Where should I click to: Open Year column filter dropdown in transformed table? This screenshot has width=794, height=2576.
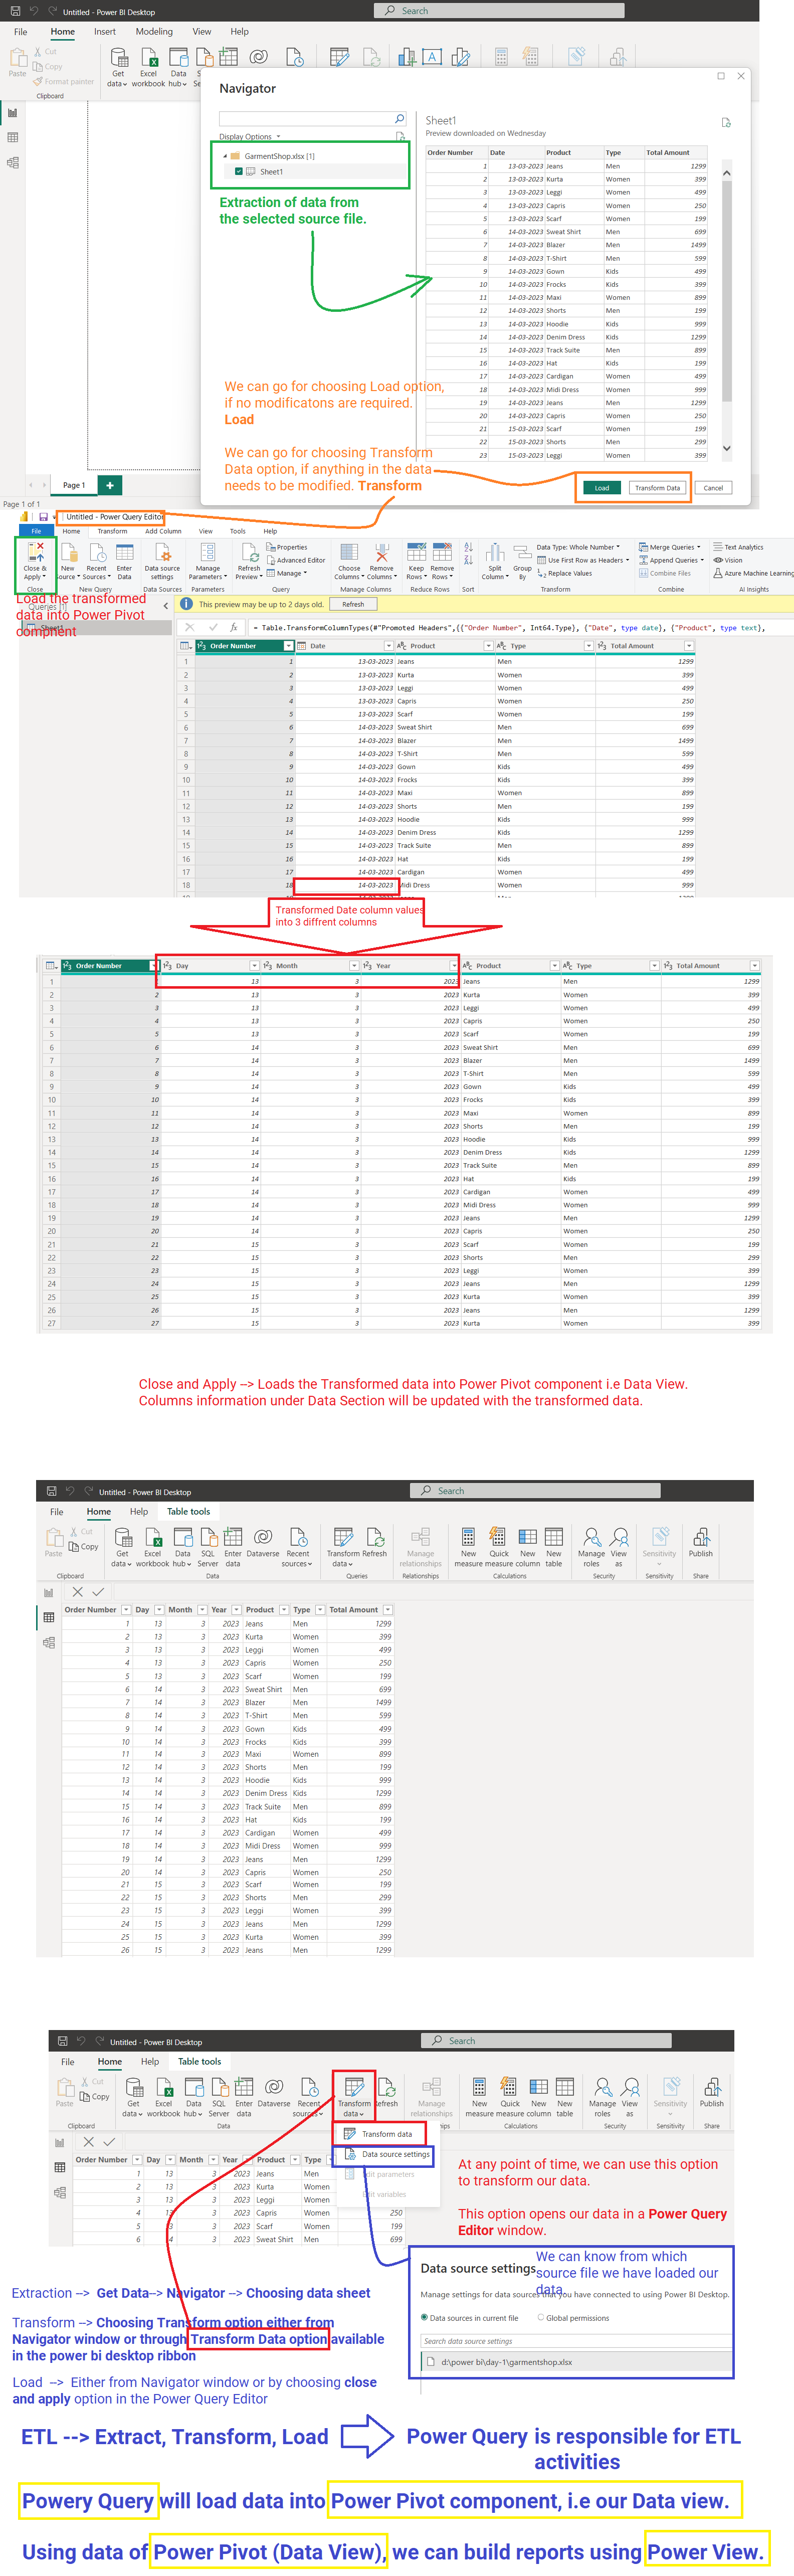pos(454,966)
